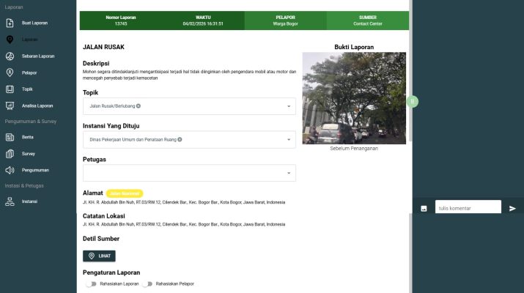Screen dimensions: 524x293
Task: Open Buat Laporan icon in sidebar
Action: pyautogui.click(x=10, y=23)
